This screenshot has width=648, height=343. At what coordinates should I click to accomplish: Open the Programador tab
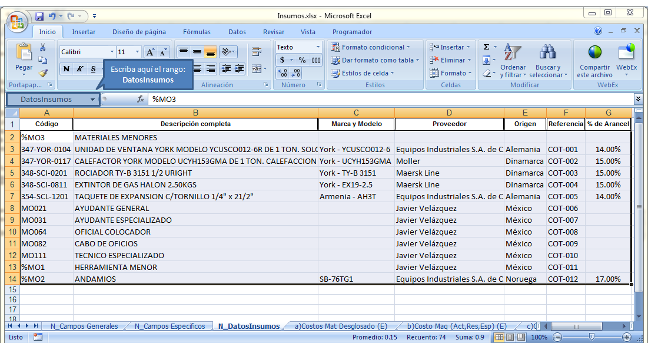pyautogui.click(x=352, y=32)
